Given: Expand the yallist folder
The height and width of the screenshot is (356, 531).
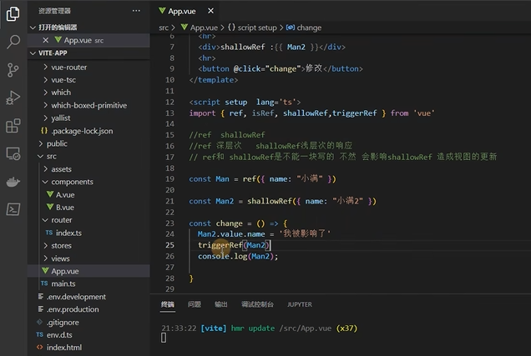Looking at the screenshot, I should pyautogui.click(x=45, y=118).
